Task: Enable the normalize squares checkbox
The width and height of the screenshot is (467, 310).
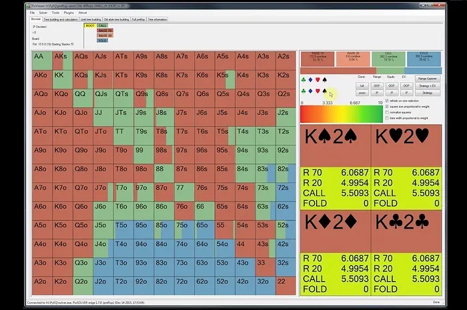Action: 388,112
